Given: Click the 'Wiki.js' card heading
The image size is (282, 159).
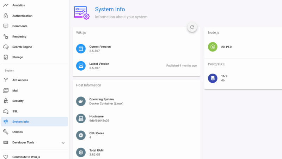Looking at the screenshot, I should pos(81,33).
